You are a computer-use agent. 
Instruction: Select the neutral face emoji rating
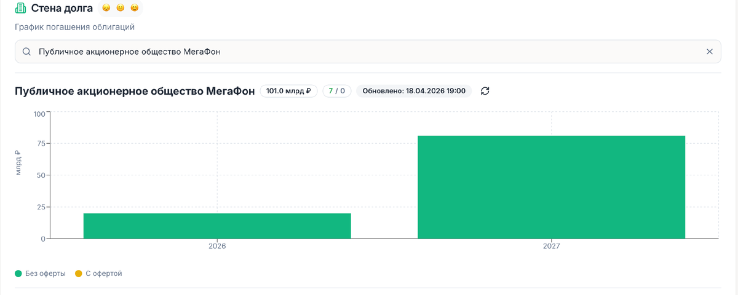tap(121, 9)
